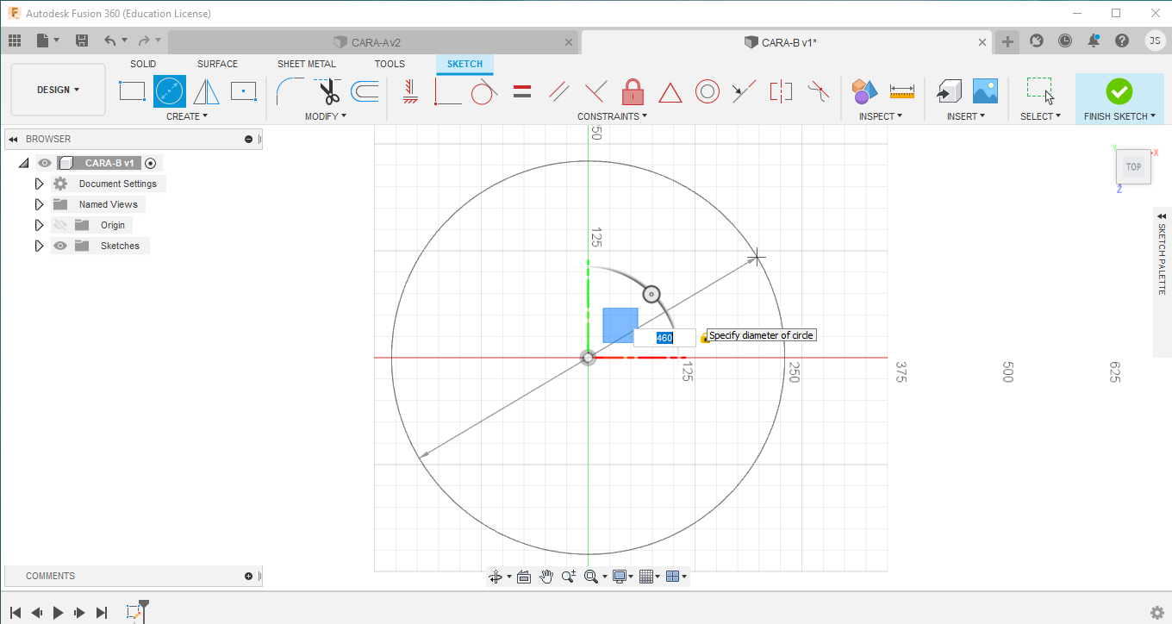Undo the last action
The height and width of the screenshot is (624, 1172).
[x=109, y=41]
